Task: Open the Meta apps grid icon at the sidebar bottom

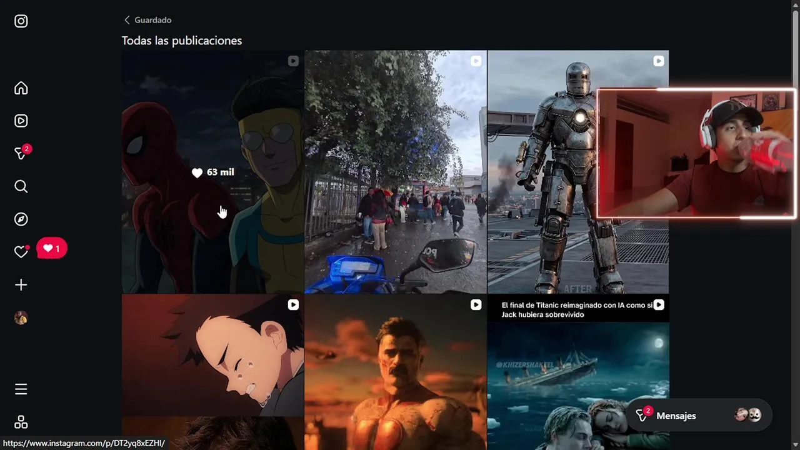Action: pyautogui.click(x=21, y=422)
